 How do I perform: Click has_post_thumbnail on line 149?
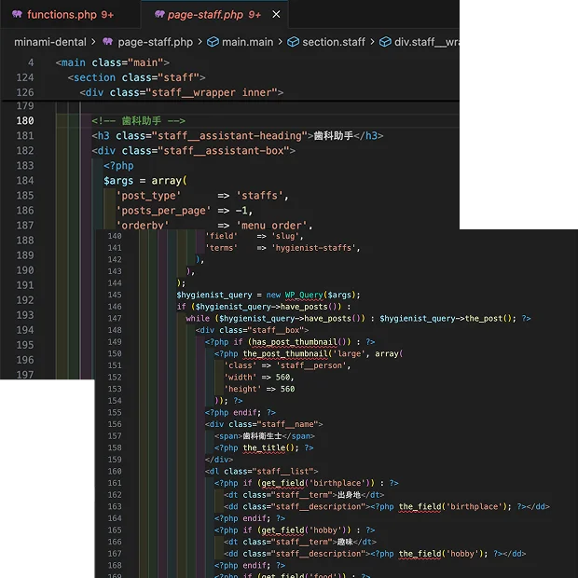pos(295,342)
